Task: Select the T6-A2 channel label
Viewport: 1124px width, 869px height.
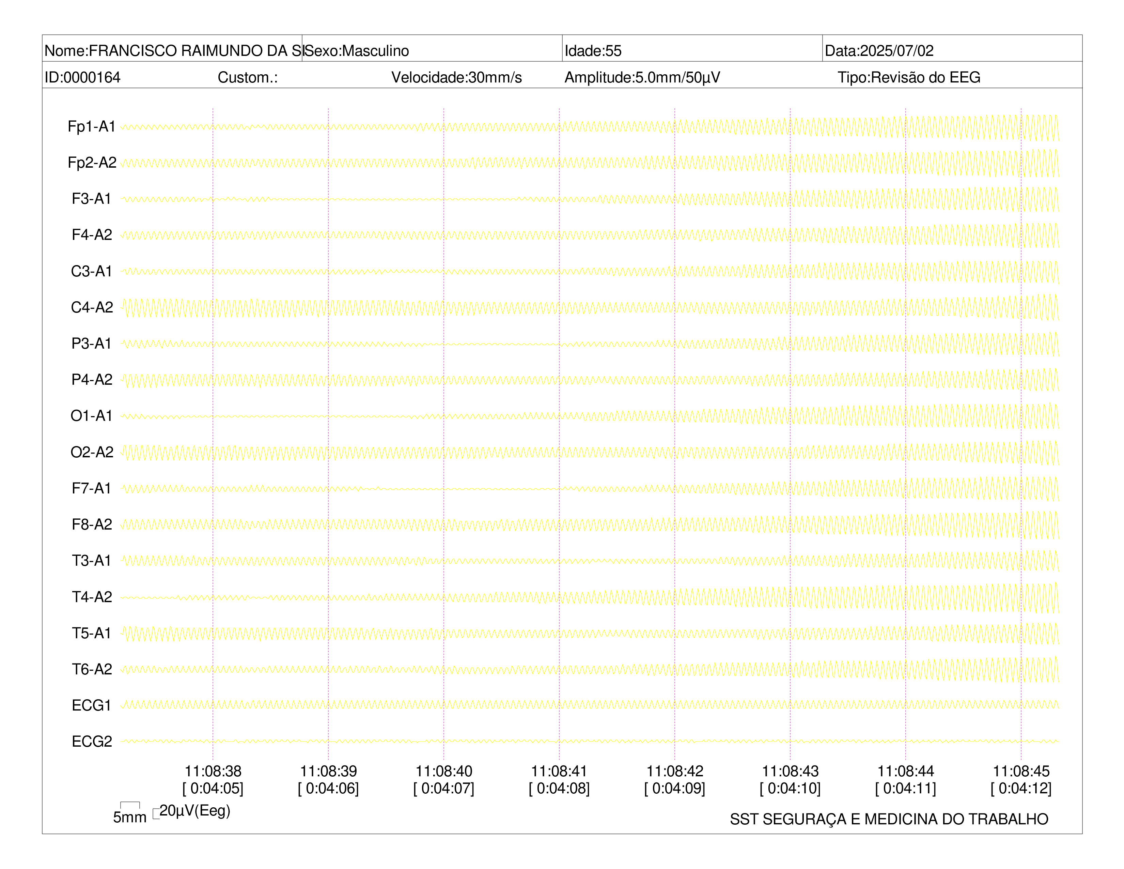Action: tap(92, 669)
